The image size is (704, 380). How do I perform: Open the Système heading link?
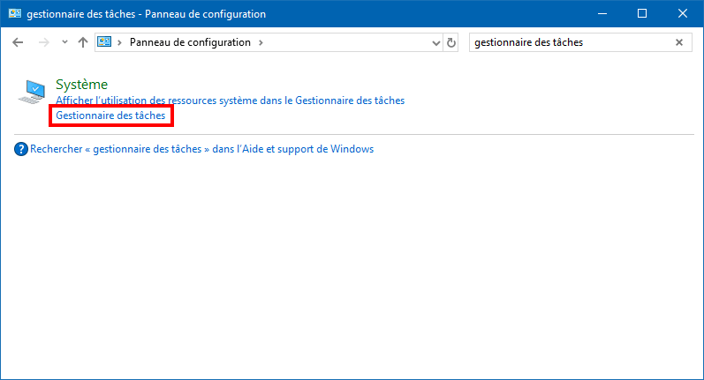(82, 85)
